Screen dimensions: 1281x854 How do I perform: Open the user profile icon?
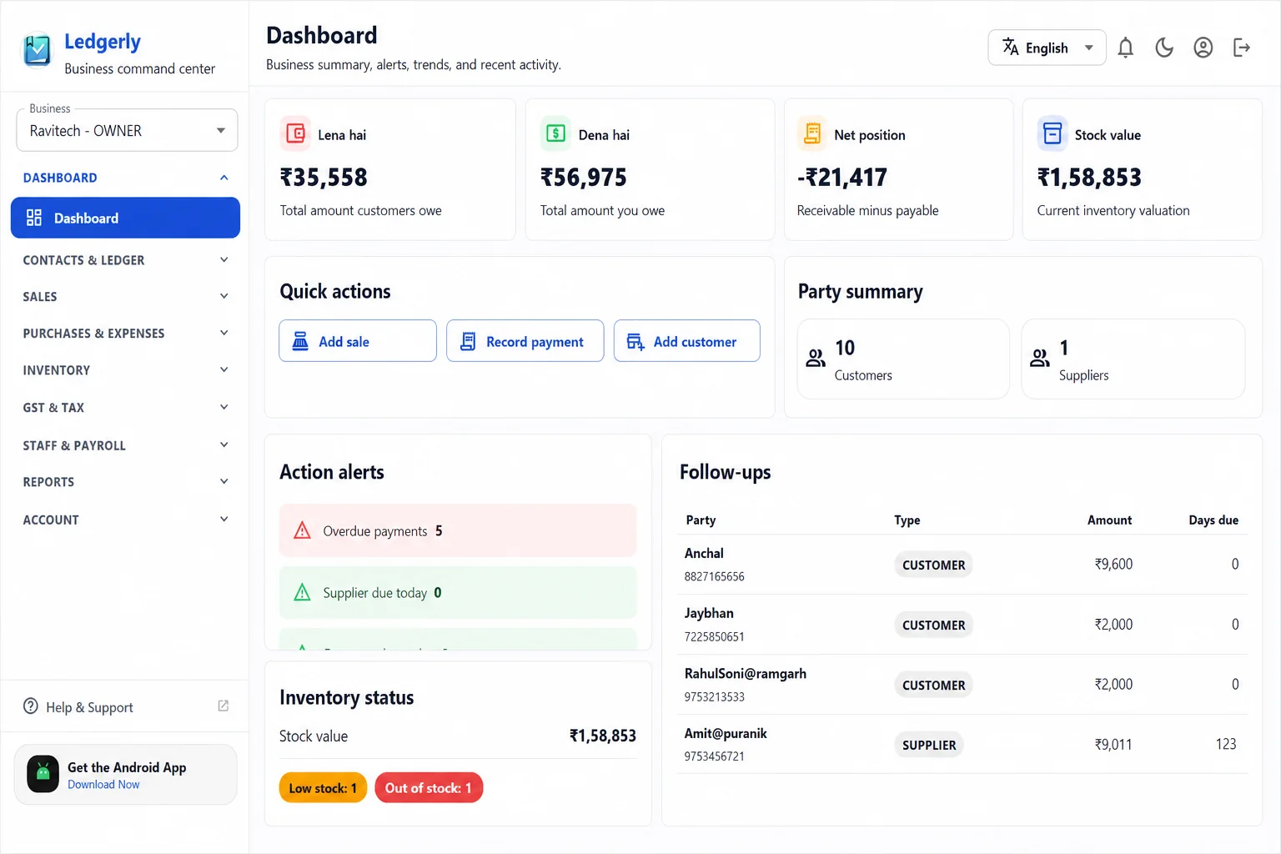pyautogui.click(x=1203, y=48)
